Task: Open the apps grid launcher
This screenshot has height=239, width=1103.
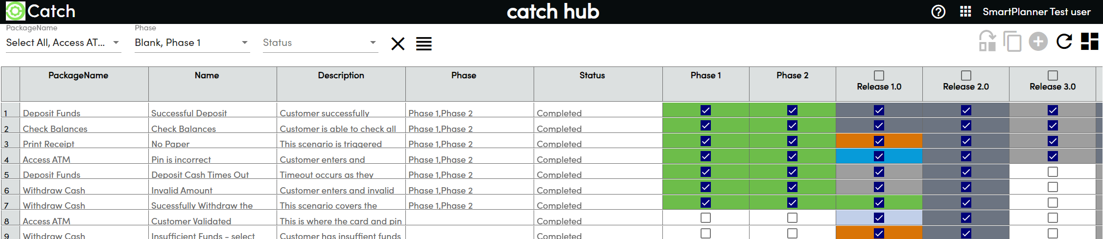Action: pos(965,12)
